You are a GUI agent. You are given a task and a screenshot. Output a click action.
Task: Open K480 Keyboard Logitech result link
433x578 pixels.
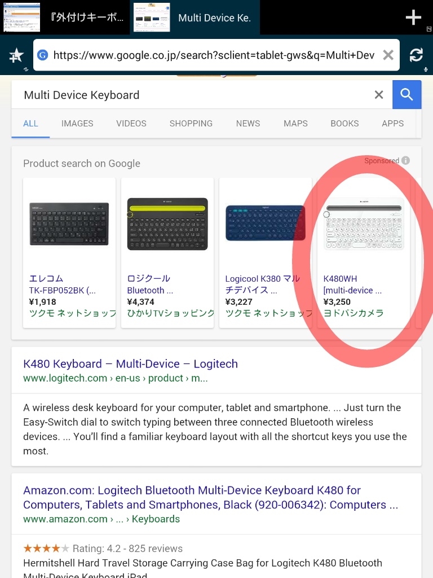coord(130,364)
